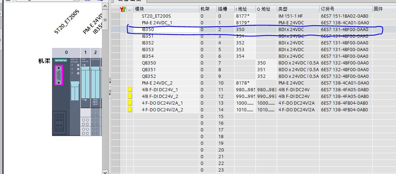
Task: Click the order number 6ES7 138-4CA01-0AA0 of PM-E 24VDC_2
Action: click(346, 83)
